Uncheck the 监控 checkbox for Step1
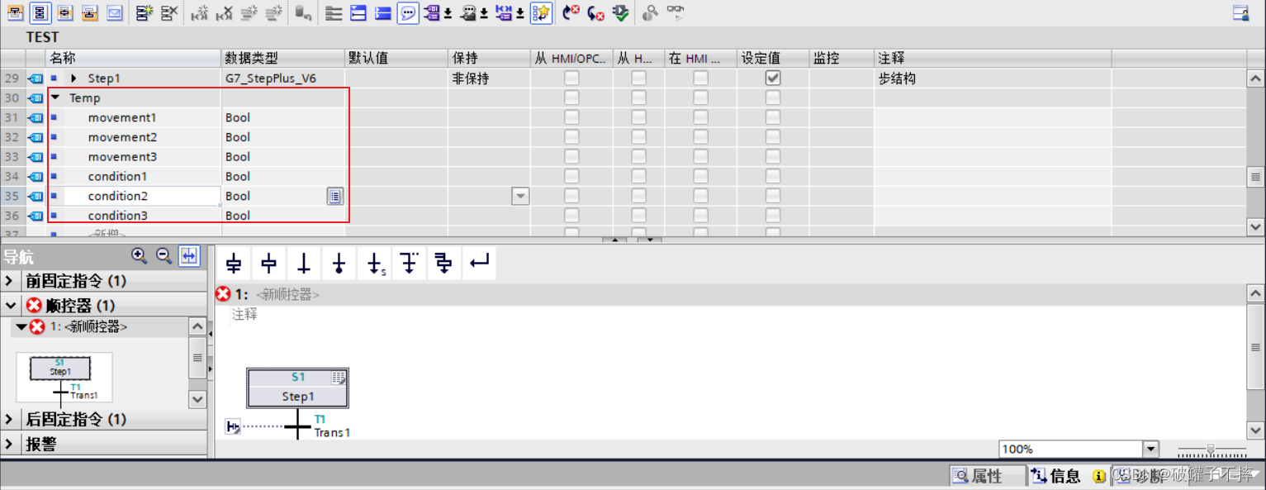1266x490 pixels. (x=772, y=78)
